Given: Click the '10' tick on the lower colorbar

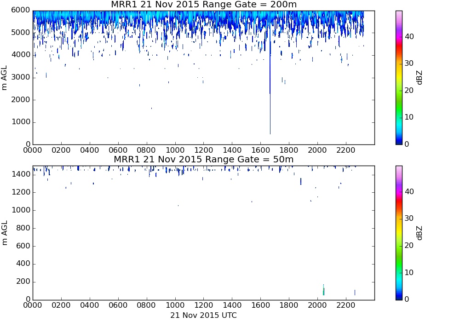Looking at the screenshot, I should pyautogui.click(x=409, y=272).
